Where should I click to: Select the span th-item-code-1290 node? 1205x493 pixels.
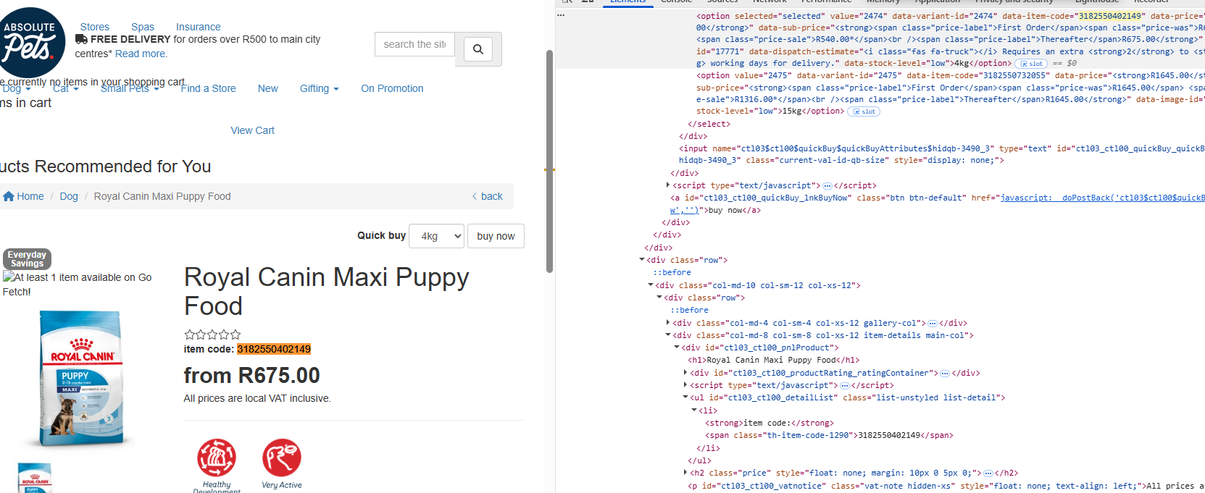point(829,435)
